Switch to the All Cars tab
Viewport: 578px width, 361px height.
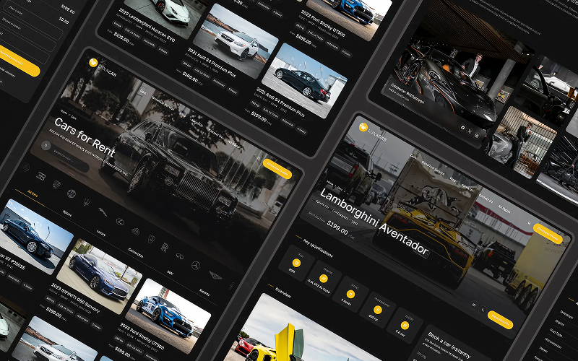33,193
